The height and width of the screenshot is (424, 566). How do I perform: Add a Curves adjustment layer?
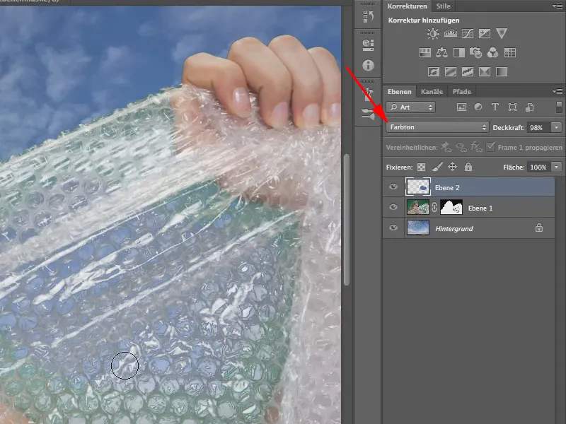click(x=468, y=33)
